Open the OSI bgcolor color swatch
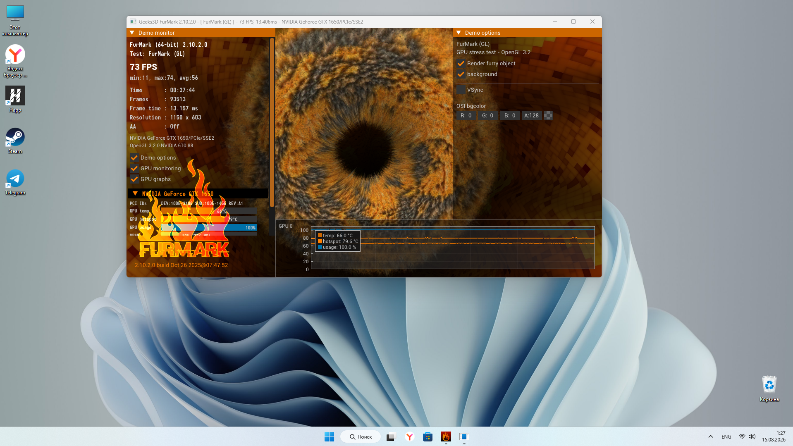This screenshot has width=793, height=446. click(548, 115)
